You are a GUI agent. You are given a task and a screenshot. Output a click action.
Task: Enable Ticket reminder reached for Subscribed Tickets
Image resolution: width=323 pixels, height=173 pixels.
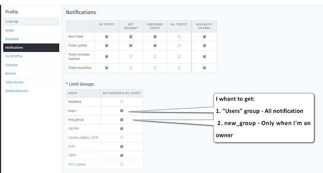(155, 57)
